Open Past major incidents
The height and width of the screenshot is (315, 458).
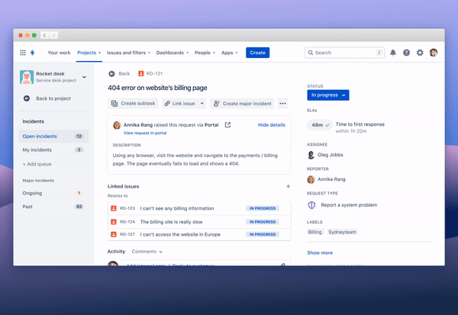point(53,207)
